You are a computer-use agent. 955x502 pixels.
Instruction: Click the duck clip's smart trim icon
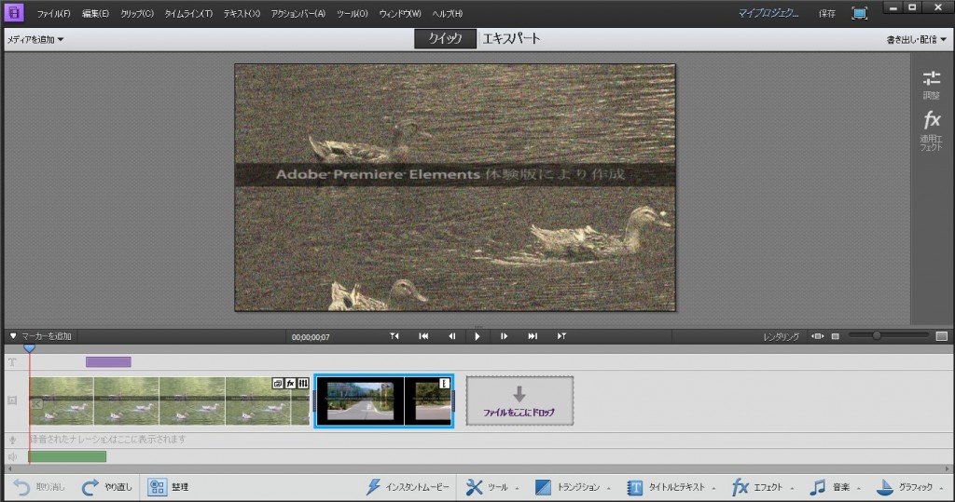(x=278, y=383)
